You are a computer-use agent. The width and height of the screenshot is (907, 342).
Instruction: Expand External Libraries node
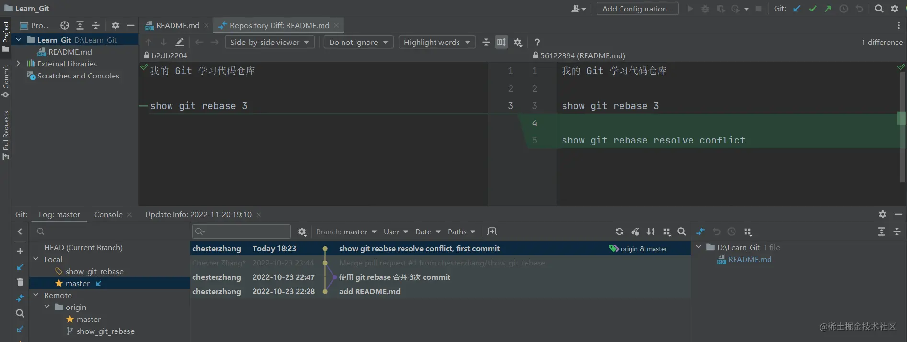click(x=18, y=64)
